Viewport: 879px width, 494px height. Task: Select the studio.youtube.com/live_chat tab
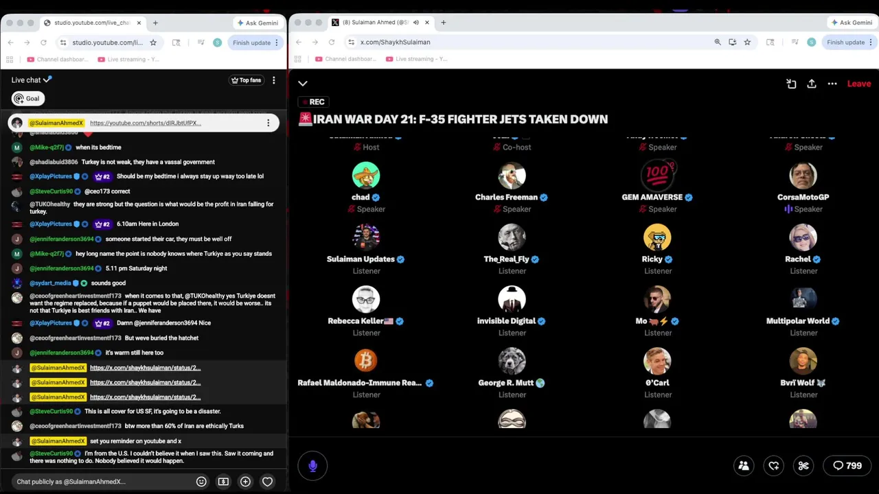(x=92, y=23)
